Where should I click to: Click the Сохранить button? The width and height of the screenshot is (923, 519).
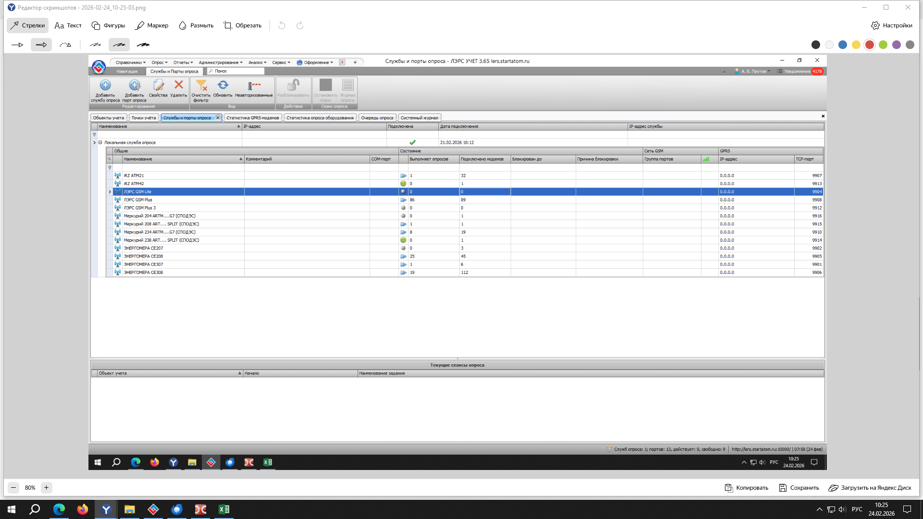799,488
